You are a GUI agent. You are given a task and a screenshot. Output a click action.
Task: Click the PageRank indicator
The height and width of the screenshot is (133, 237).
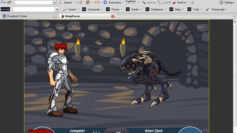tap(130, 2)
